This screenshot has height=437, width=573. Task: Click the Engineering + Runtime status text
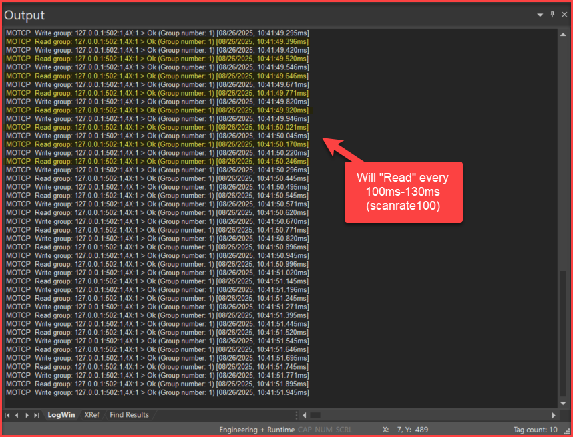click(256, 430)
